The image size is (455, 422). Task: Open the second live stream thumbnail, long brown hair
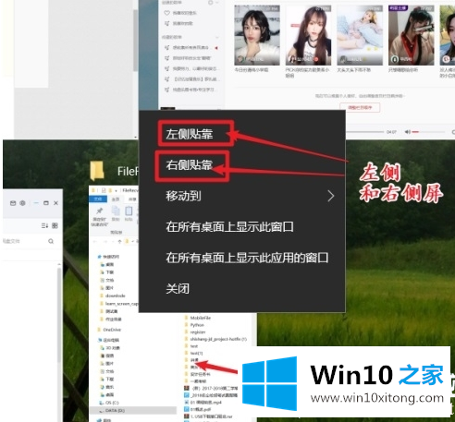pos(308,35)
